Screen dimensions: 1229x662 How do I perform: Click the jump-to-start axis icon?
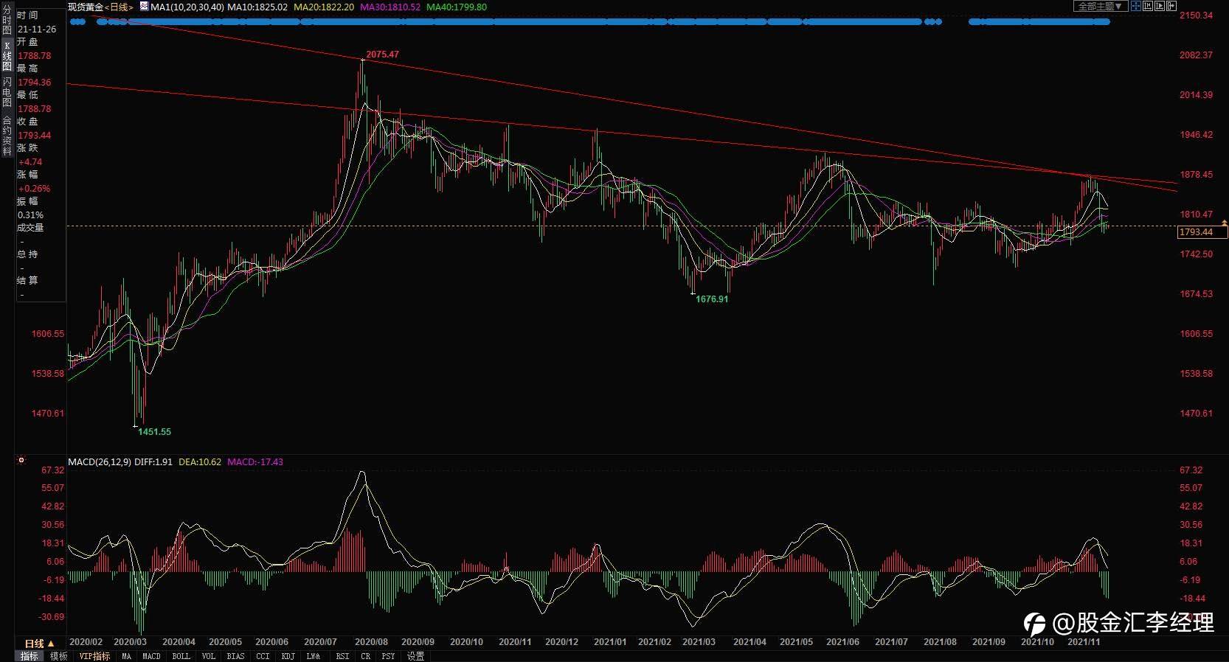1148,6
